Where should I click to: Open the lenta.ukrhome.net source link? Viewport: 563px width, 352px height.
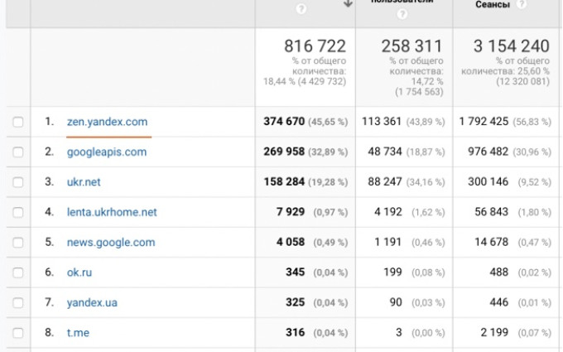pyautogui.click(x=112, y=212)
